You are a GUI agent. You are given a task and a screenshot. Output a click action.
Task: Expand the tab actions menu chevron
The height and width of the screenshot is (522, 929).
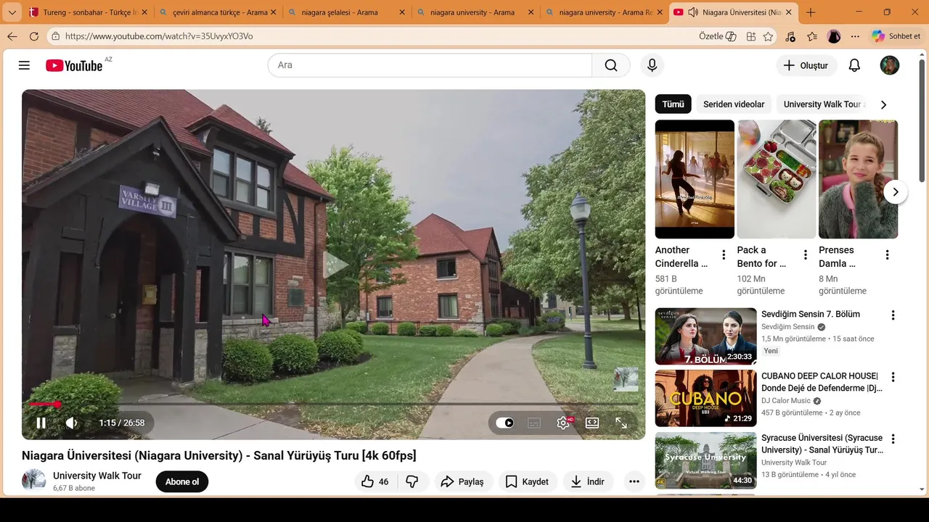(x=12, y=12)
